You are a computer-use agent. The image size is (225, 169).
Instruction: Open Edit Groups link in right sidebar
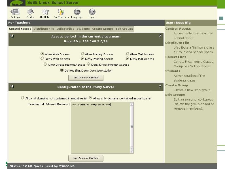coord(175,95)
